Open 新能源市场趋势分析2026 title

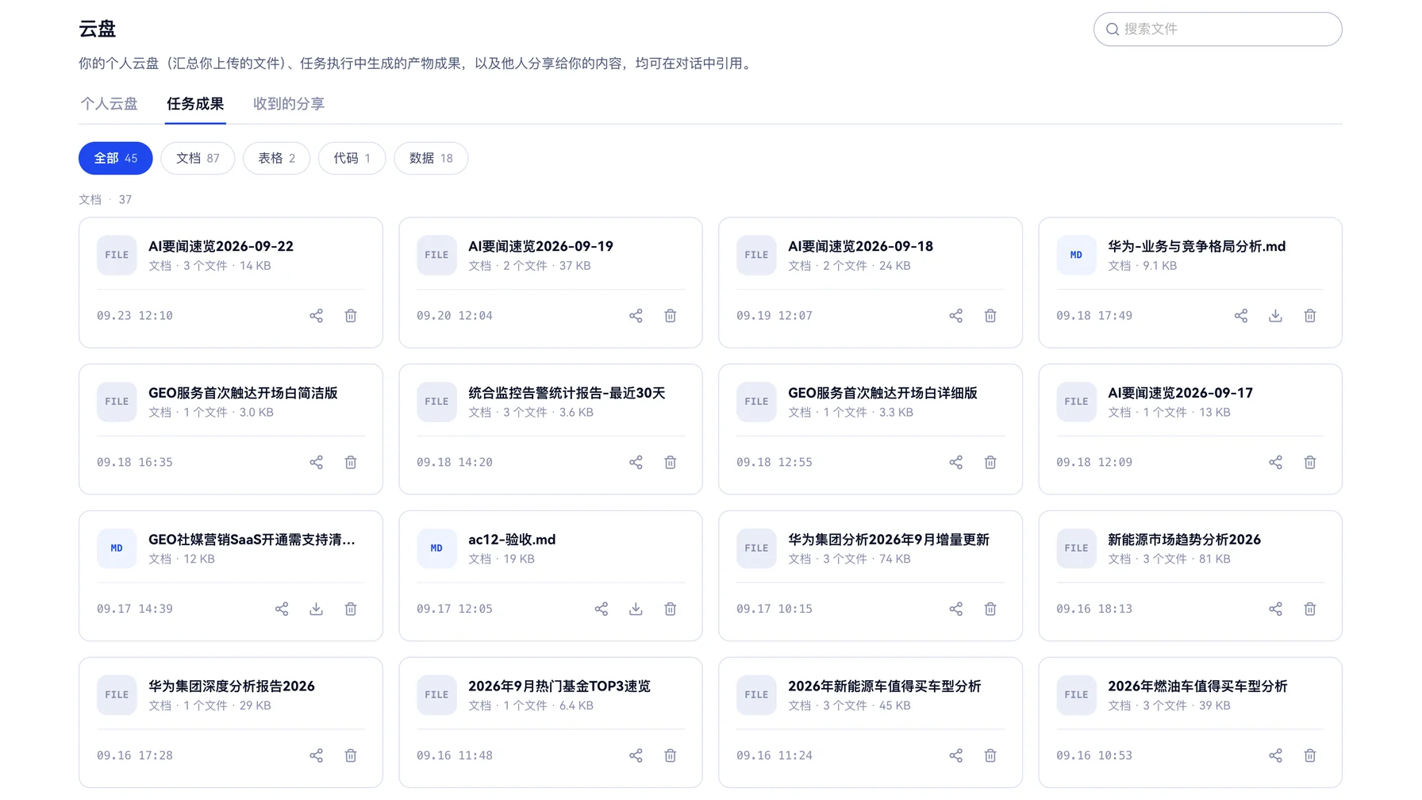(1184, 540)
